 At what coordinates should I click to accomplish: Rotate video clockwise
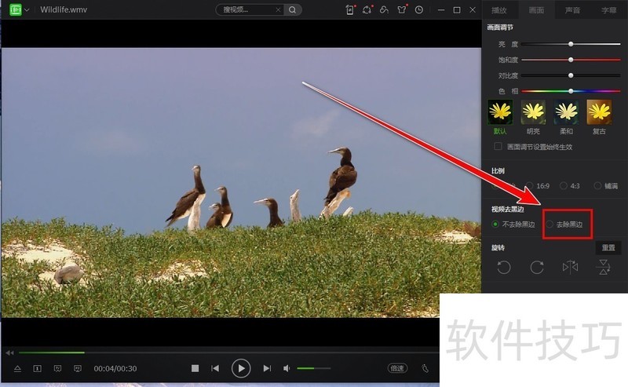(x=537, y=268)
